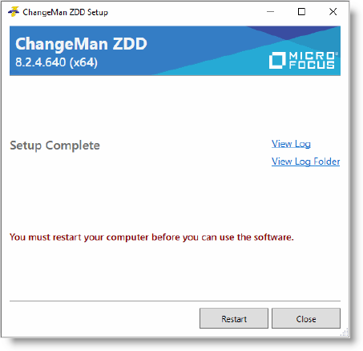Click the Setup Complete heading

click(54, 146)
